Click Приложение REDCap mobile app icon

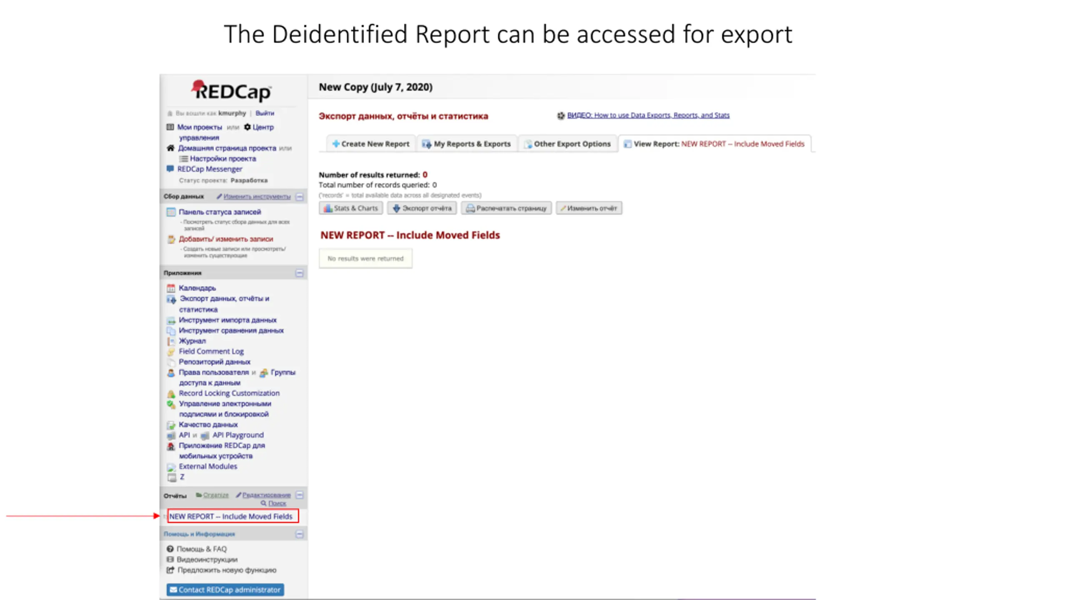point(171,446)
